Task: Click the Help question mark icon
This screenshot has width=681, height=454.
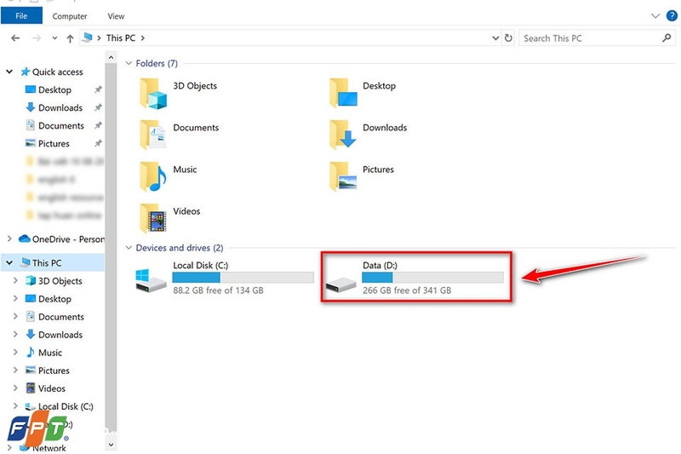Action: 672,15
